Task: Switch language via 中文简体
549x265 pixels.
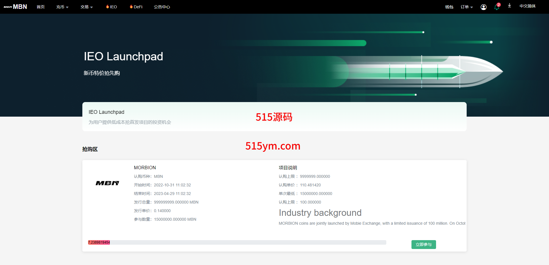Action: click(528, 6)
